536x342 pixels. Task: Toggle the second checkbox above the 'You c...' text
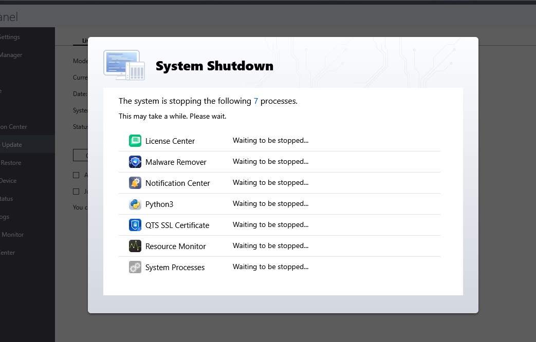tap(76, 192)
